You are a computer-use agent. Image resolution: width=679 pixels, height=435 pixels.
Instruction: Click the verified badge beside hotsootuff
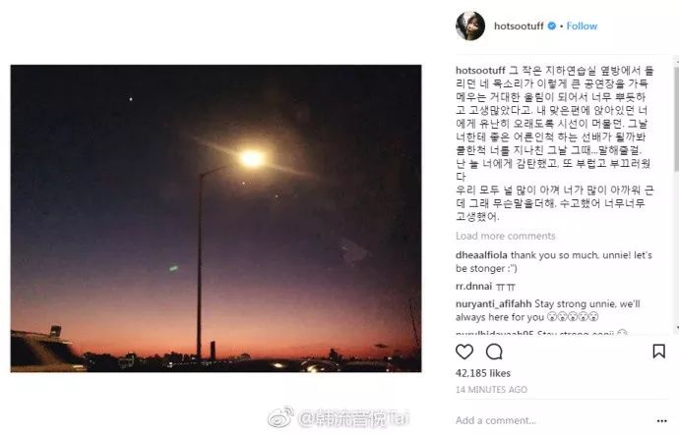[x=552, y=26]
